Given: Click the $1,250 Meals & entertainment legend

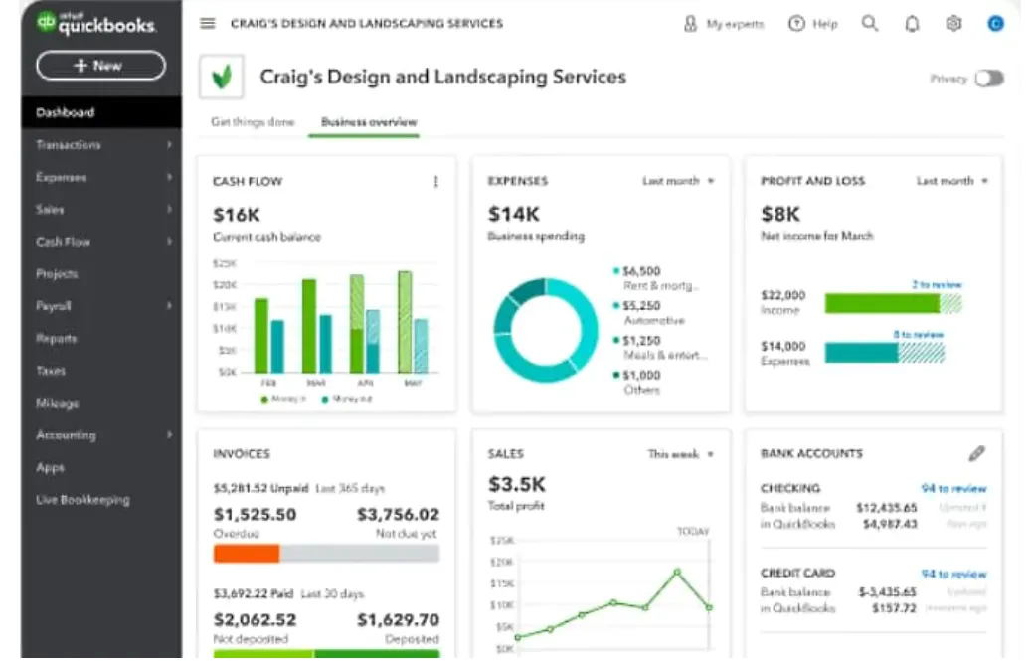Looking at the screenshot, I should click(659, 347).
